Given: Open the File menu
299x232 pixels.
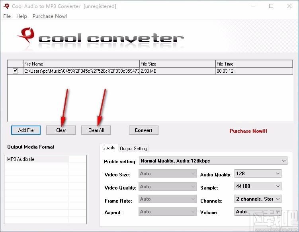Looking at the screenshot, I should 7,16.
